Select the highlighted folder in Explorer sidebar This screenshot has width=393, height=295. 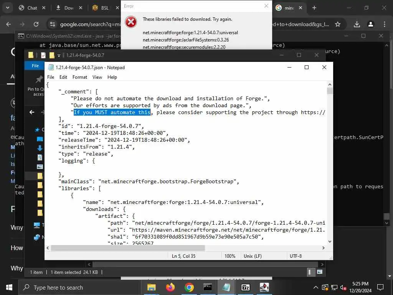(40, 176)
